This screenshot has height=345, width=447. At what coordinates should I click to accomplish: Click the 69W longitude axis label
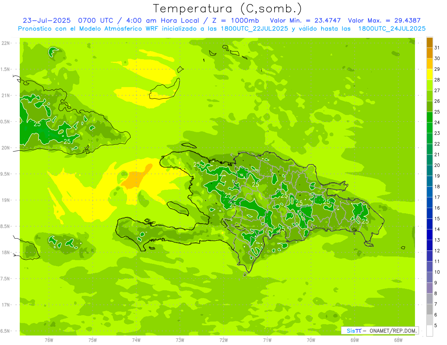click(x=354, y=340)
